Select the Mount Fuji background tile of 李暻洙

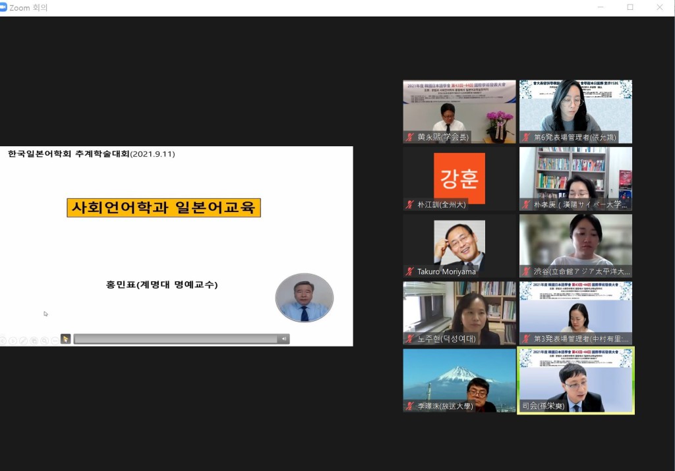pyautogui.click(x=459, y=380)
